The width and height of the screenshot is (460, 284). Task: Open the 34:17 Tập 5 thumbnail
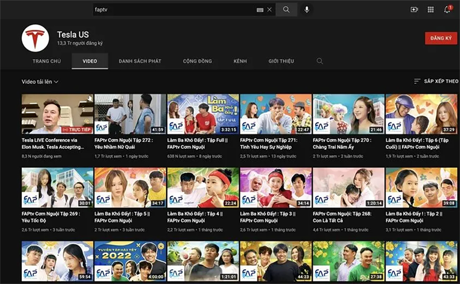pos(130,187)
